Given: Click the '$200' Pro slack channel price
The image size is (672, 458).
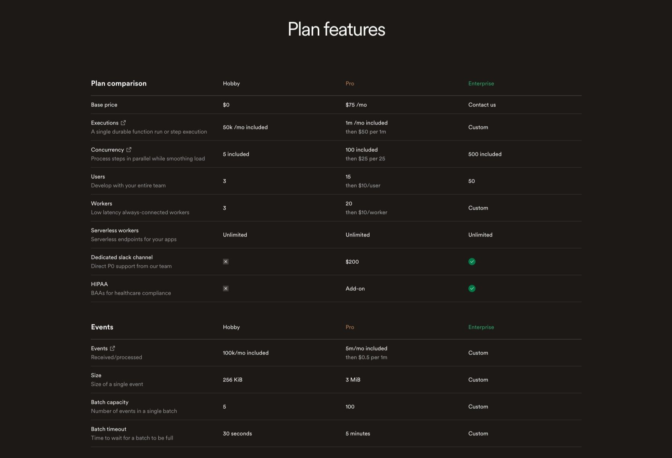Looking at the screenshot, I should [352, 262].
